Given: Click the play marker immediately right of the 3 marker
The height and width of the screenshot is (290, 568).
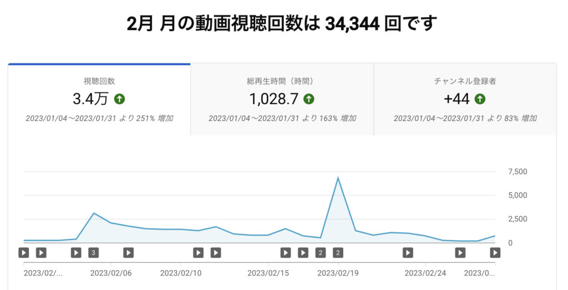Looking at the screenshot, I should (x=128, y=253).
